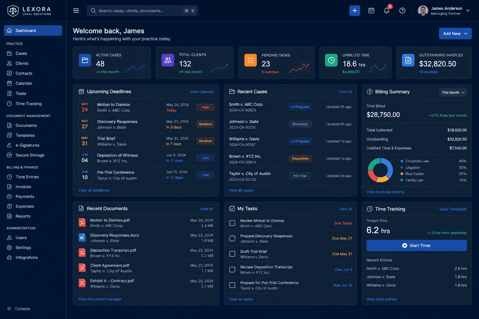Check the Review Deposition Transcript task
Viewport: 479px width, 319px height.
[232, 269]
